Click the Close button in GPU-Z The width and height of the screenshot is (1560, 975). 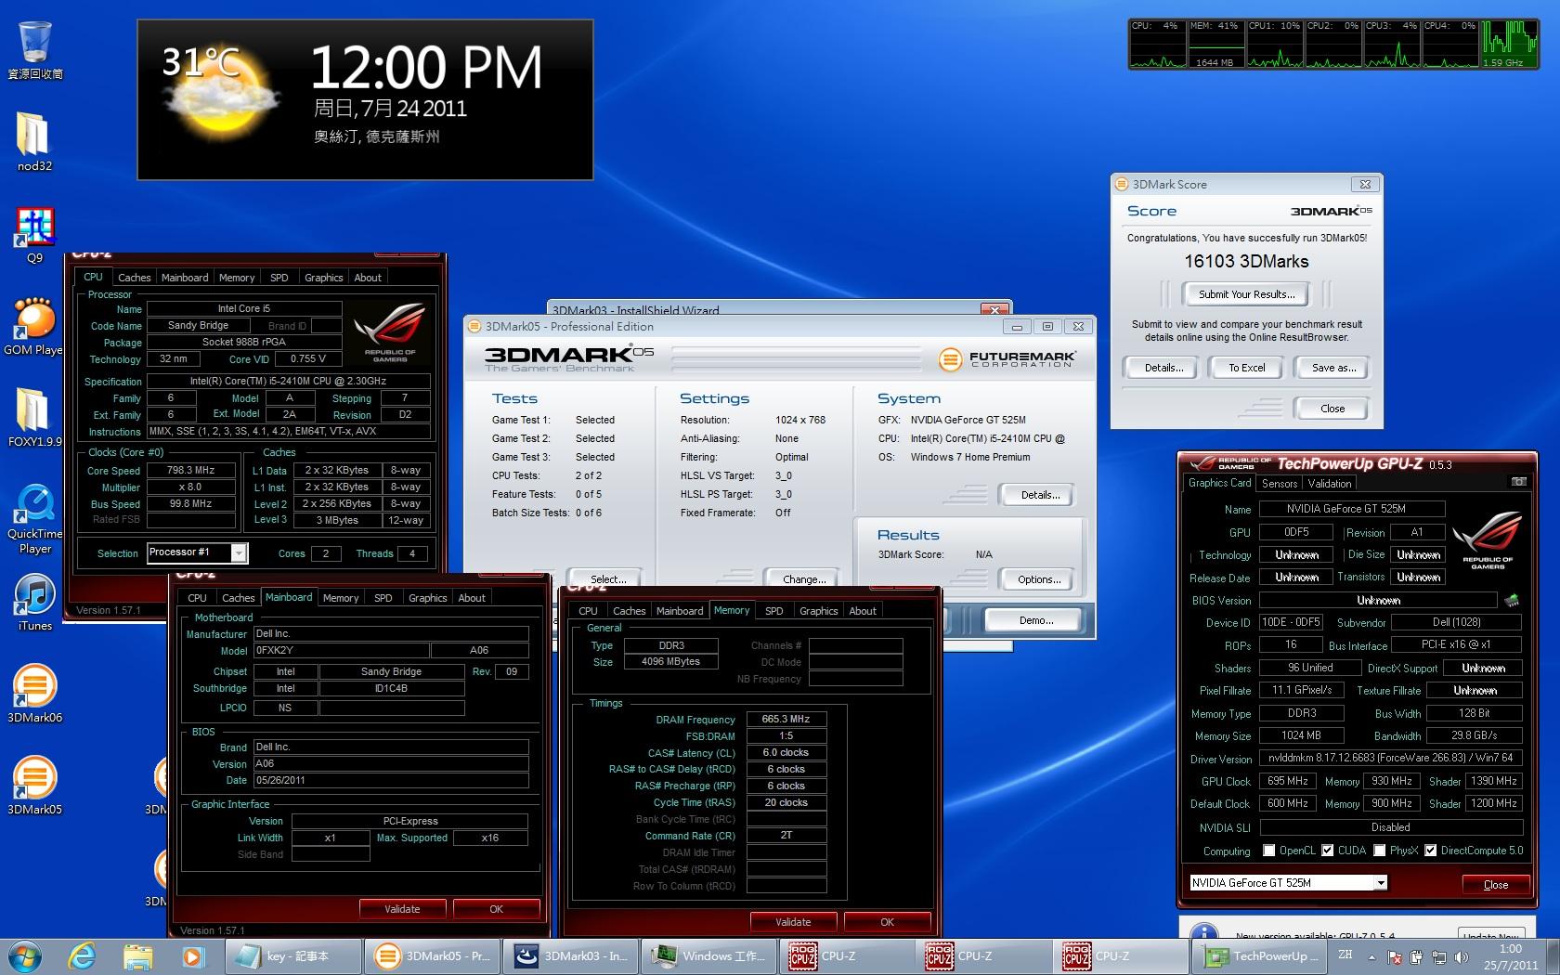[1496, 885]
